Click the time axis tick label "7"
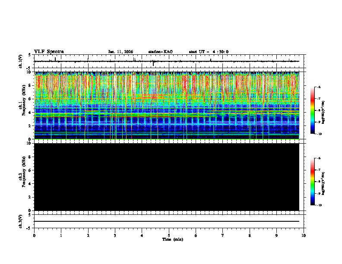The height and width of the screenshot is (264, 342). pos(223,236)
